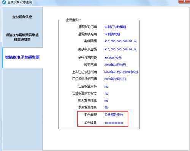Click the 离线剩余金额 amount value
The width and height of the screenshot is (190, 151).
point(120,49)
